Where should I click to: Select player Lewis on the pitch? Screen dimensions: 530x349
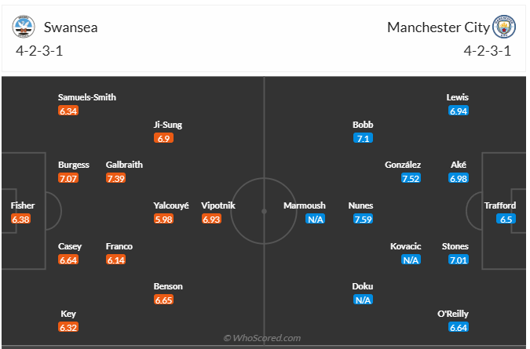point(458,97)
